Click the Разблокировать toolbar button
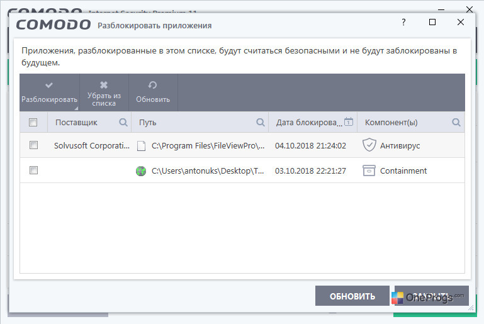Screen dimensions: 484x324 click(49, 92)
